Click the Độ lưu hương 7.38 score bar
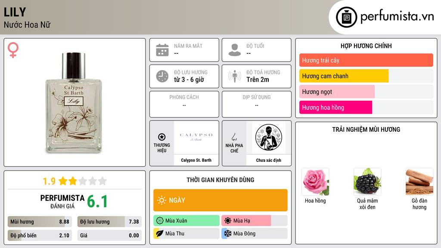441x248 pixels. click(109, 222)
